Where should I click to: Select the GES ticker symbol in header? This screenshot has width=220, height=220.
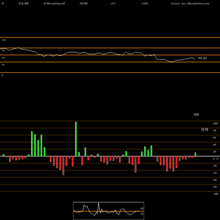coord(145,4)
